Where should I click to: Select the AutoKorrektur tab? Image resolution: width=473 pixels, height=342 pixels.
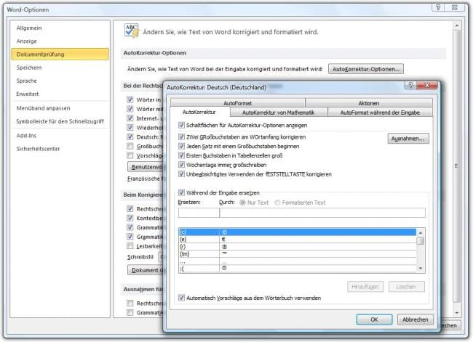coord(199,112)
